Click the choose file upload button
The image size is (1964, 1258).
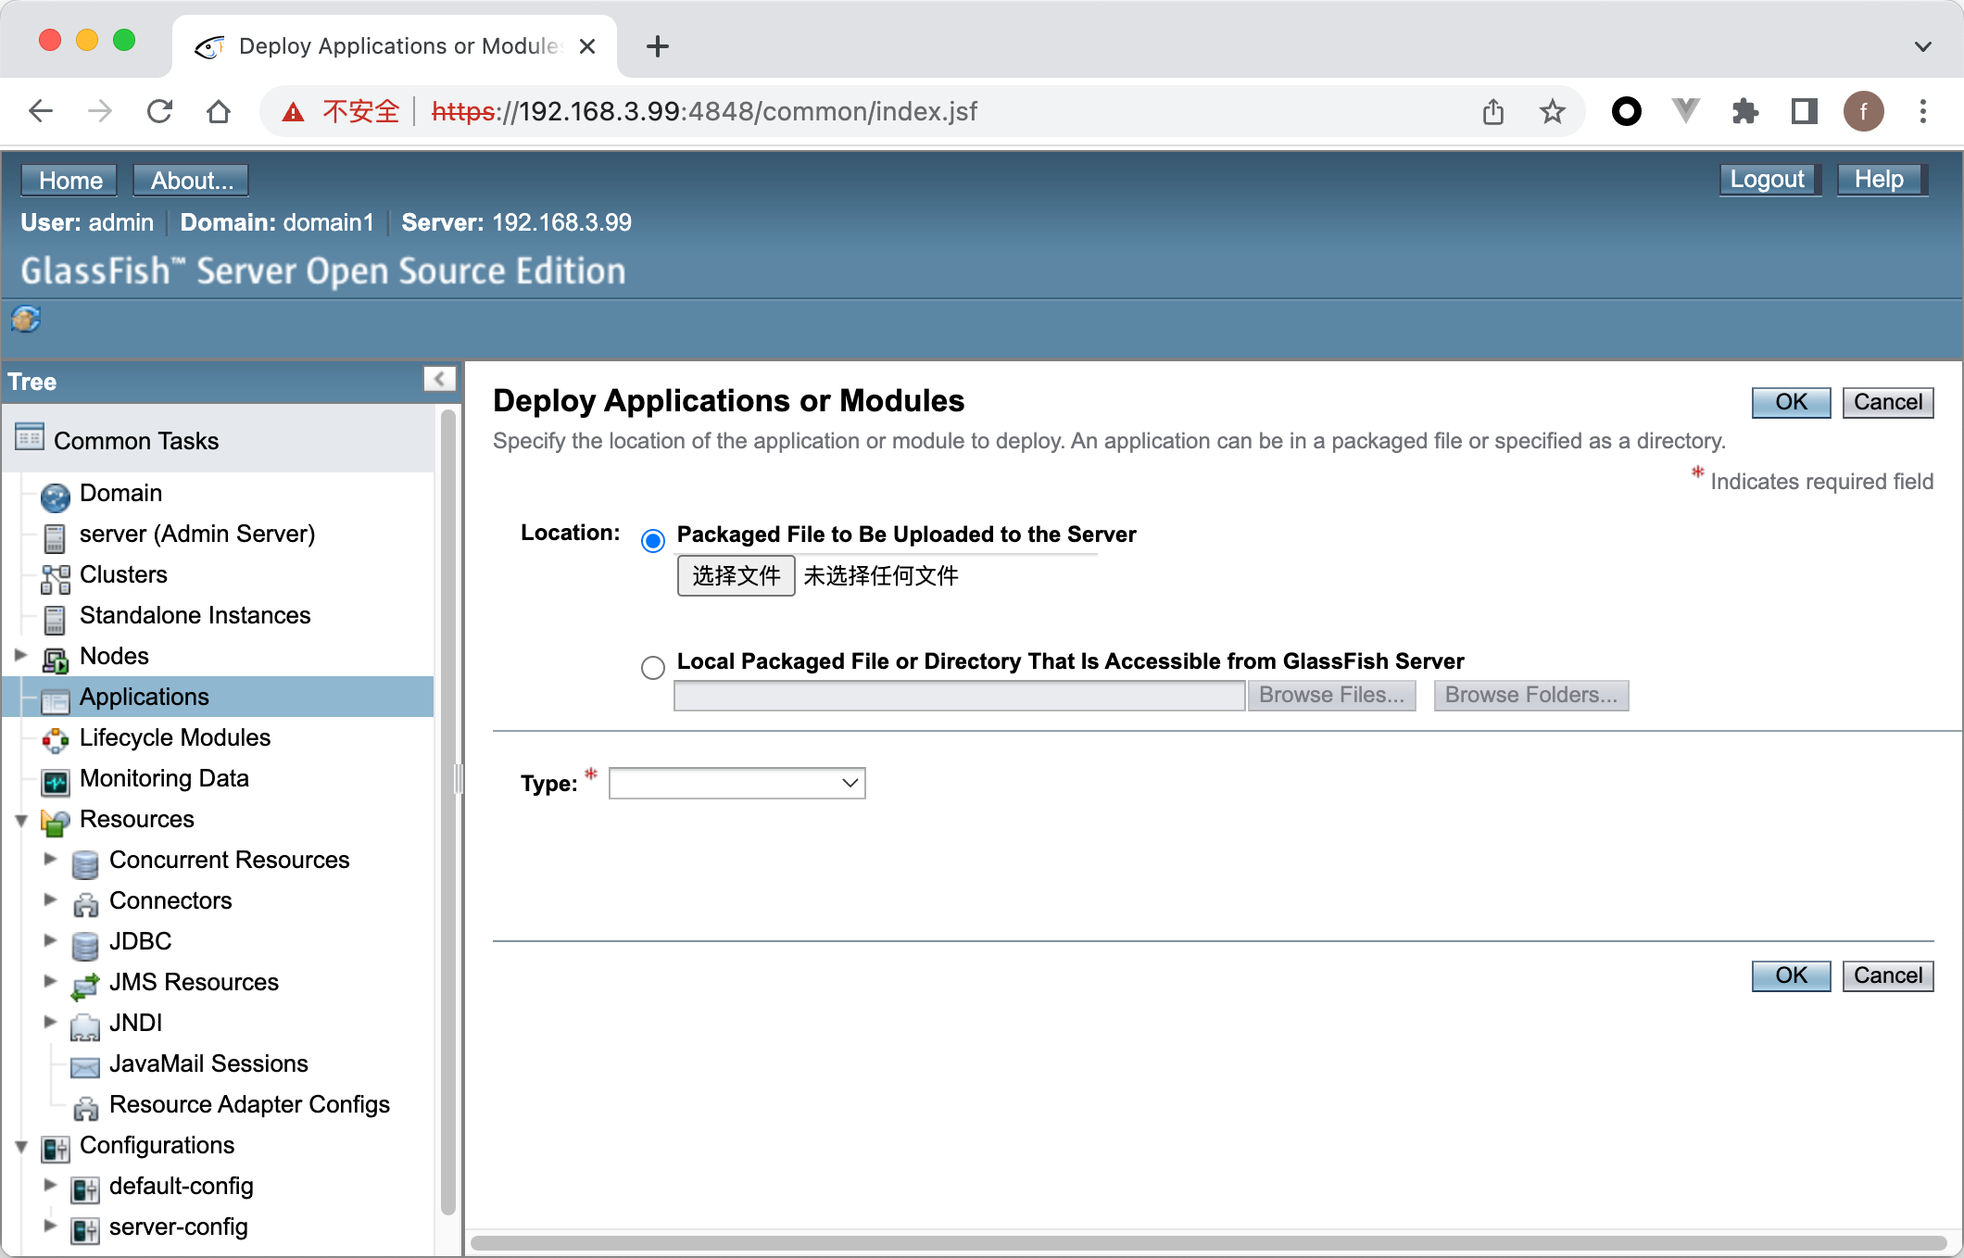pyautogui.click(x=736, y=576)
